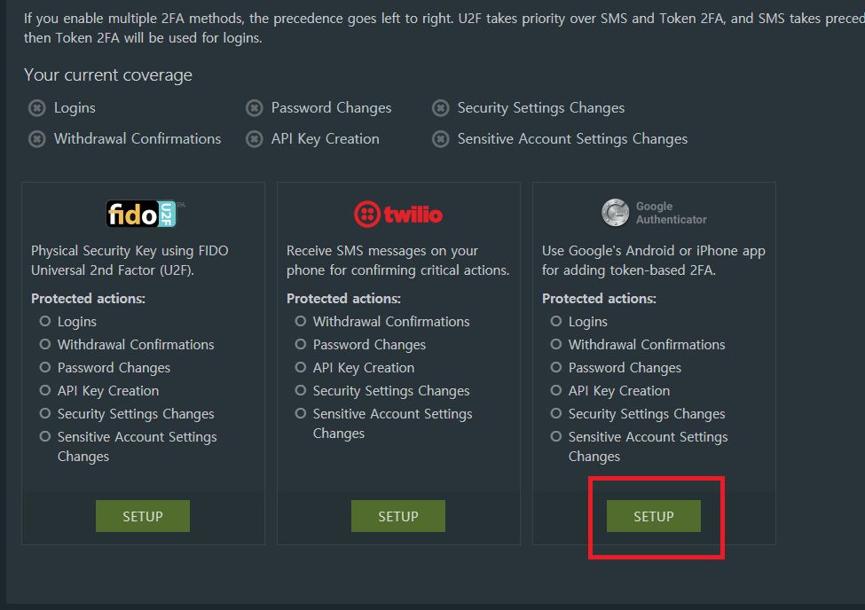Click the SETUP button under fido U2F
Image resolution: width=865 pixels, height=610 pixels.
pyautogui.click(x=143, y=516)
